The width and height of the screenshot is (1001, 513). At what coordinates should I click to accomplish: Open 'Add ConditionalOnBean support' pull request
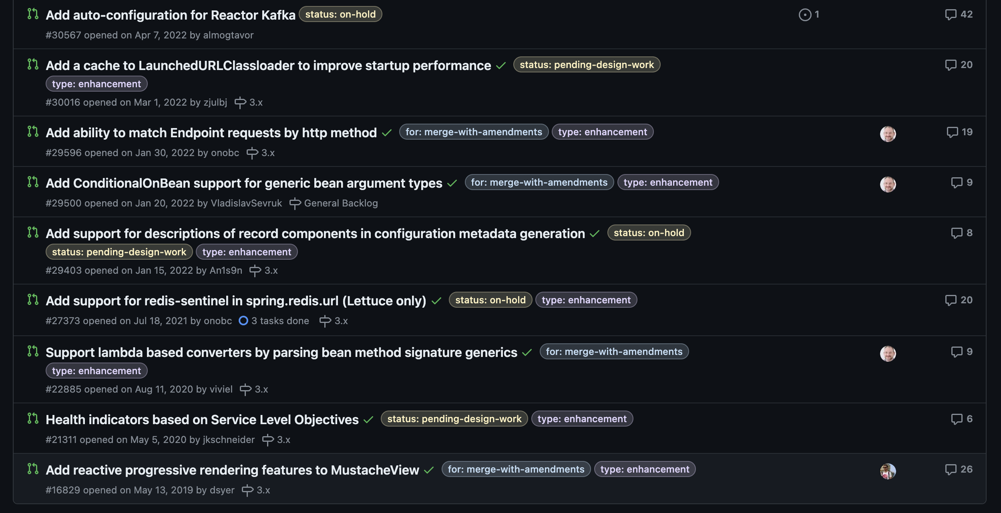(244, 183)
